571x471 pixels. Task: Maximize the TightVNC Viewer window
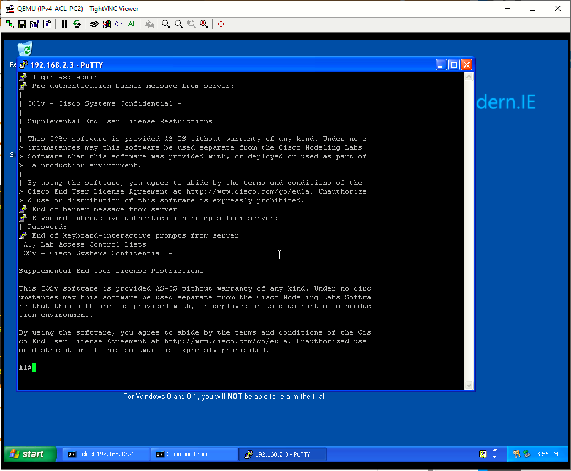click(x=532, y=8)
